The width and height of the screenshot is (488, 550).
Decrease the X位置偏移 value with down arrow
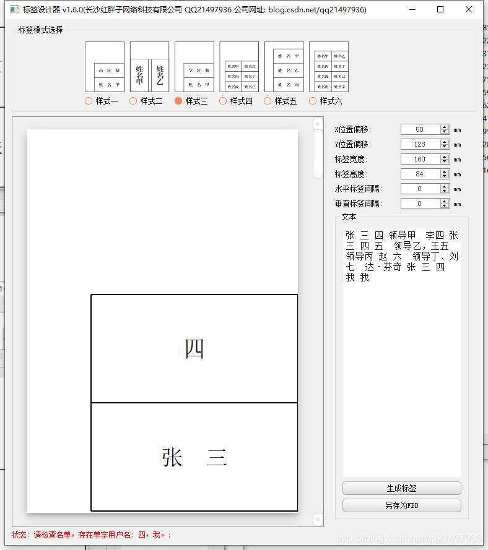tap(445, 132)
